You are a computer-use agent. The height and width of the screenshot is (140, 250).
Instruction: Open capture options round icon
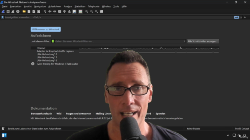[x=18, y=11]
